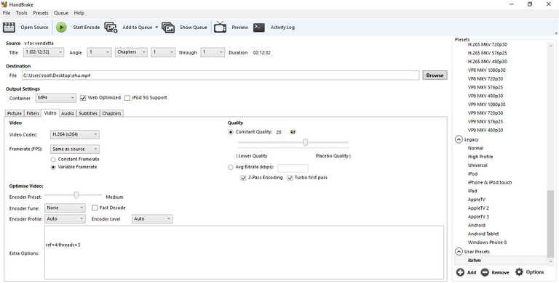Viewport: 559px width, 283px height.
Task: Open the Framerate (FPS) dropdown
Action: [74, 149]
